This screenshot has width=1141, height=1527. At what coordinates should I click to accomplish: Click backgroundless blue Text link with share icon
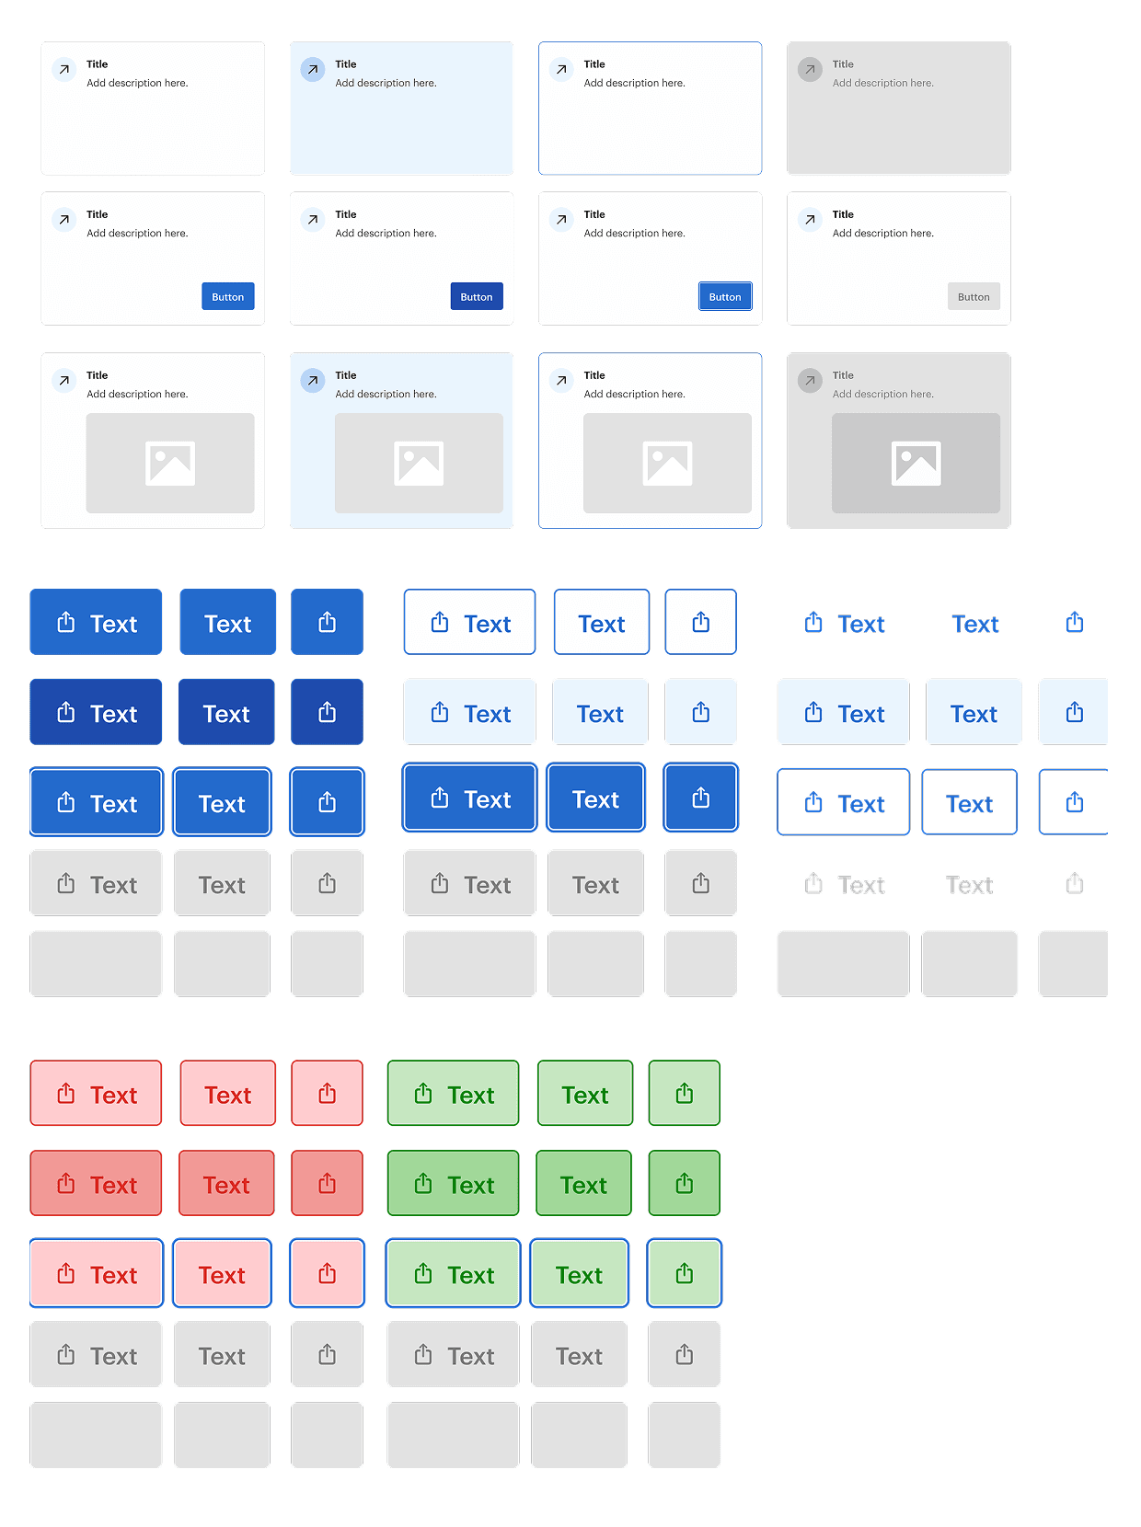click(844, 624)
